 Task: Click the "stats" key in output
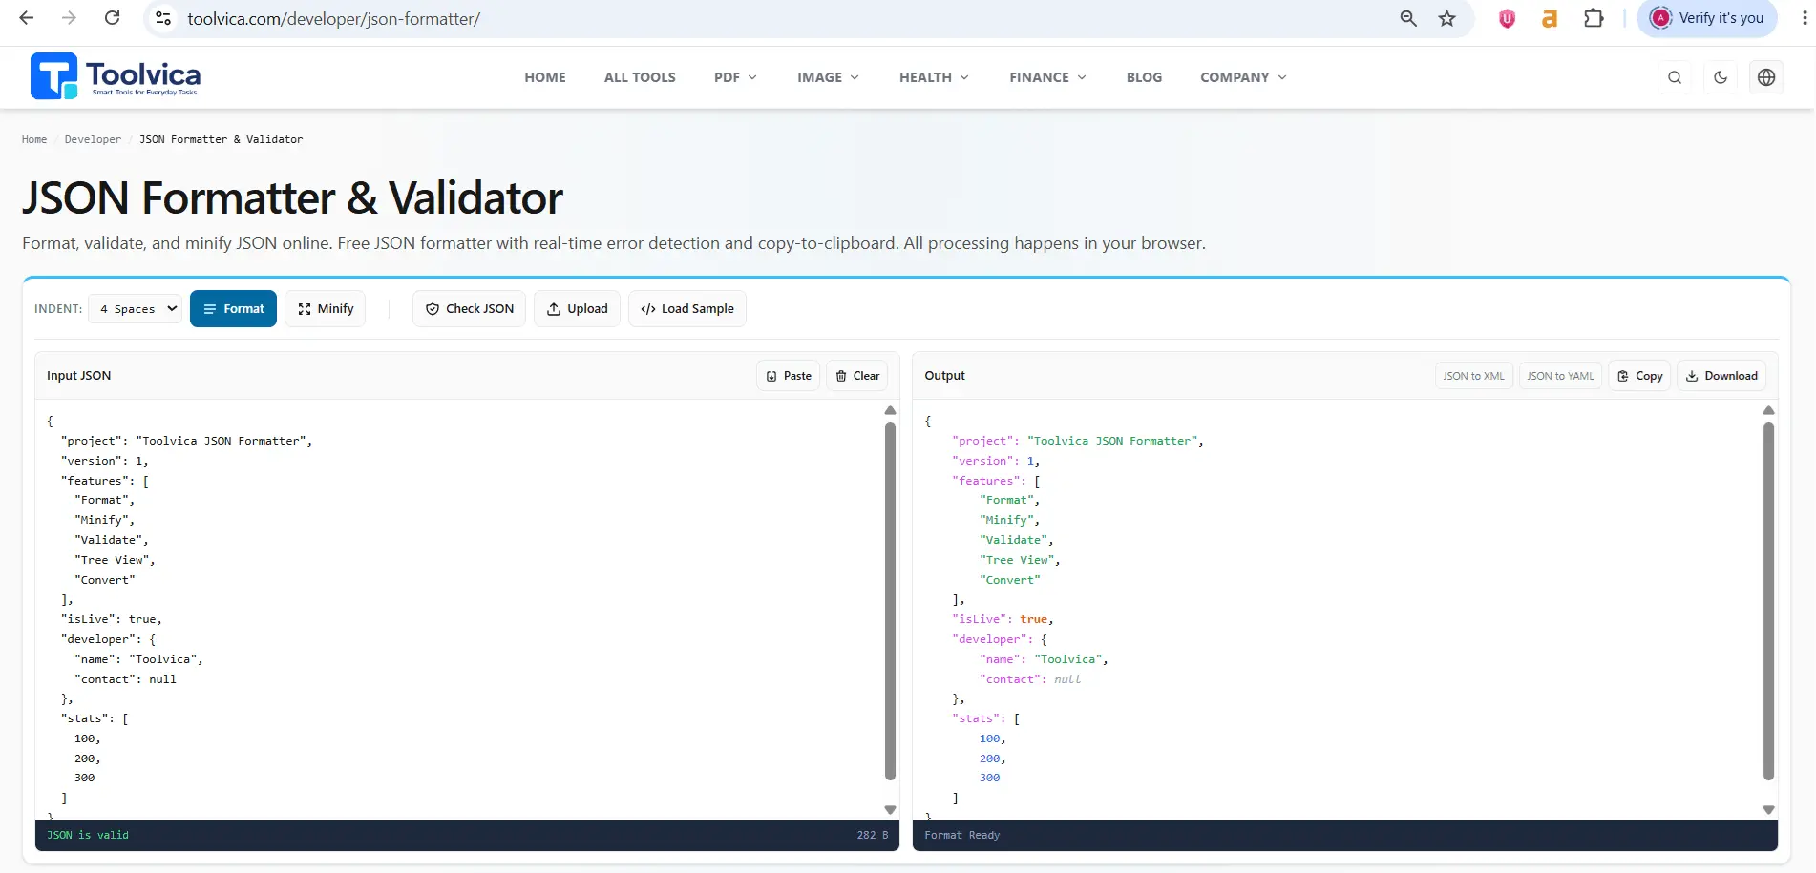click(x=978, y=718)
